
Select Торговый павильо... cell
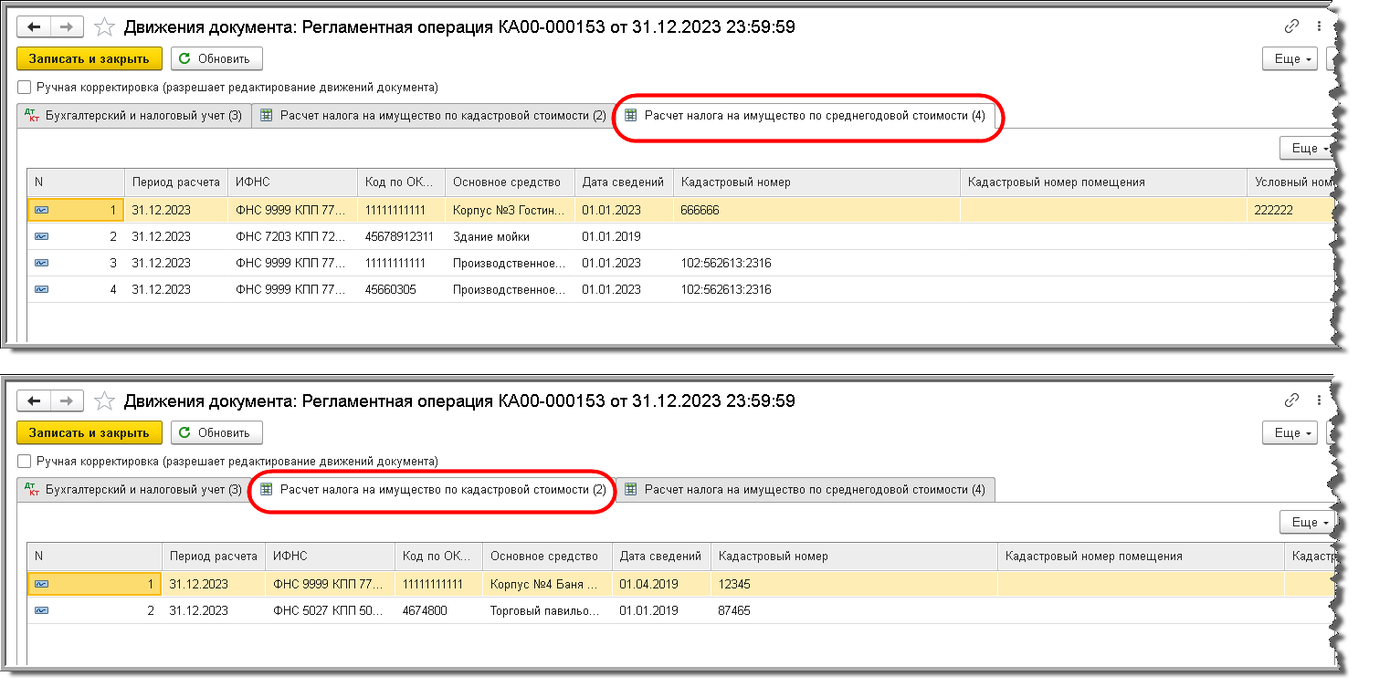pyautogui.click(x=546, y=610)
